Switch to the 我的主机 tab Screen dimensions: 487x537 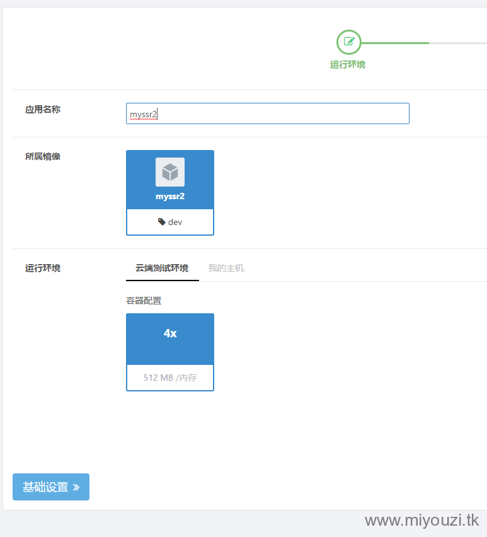[x=226, y=268]
